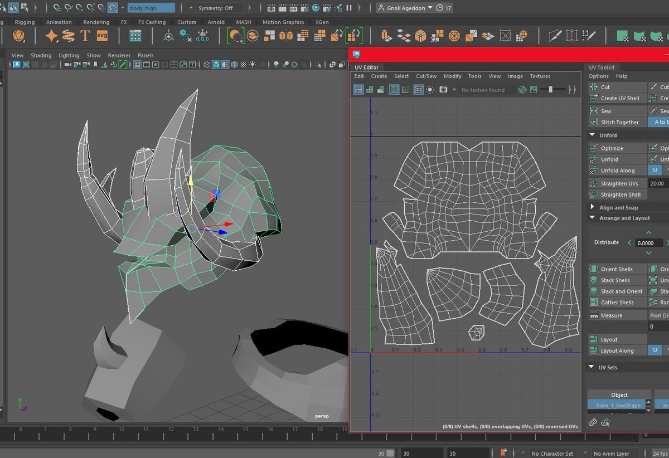
Task: Click the UV snapshot camera icon
Action: (x=443, y=90)
